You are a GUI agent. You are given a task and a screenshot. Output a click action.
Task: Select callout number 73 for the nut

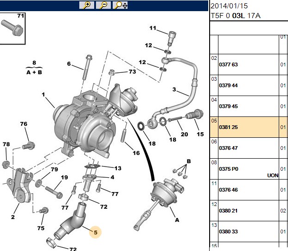(x=133, y=71)
